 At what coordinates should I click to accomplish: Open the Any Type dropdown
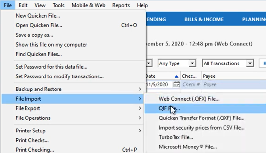177,63
